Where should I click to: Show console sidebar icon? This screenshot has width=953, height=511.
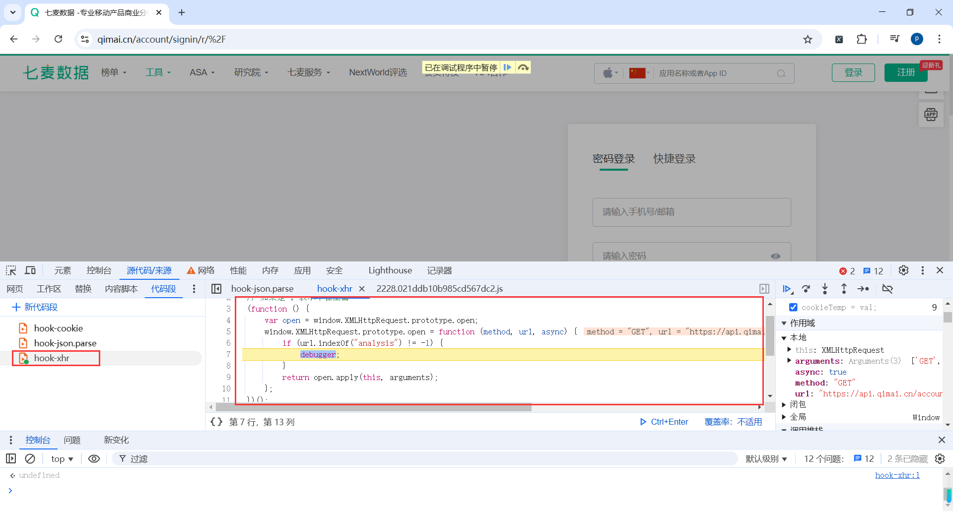click(11, 459)
